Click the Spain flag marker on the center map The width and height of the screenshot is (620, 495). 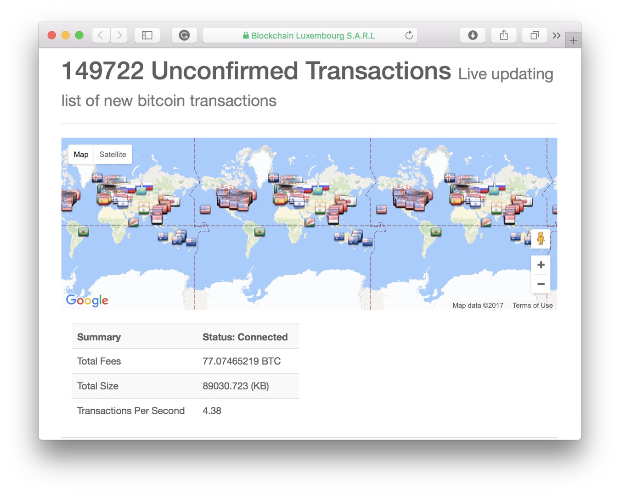279,200
